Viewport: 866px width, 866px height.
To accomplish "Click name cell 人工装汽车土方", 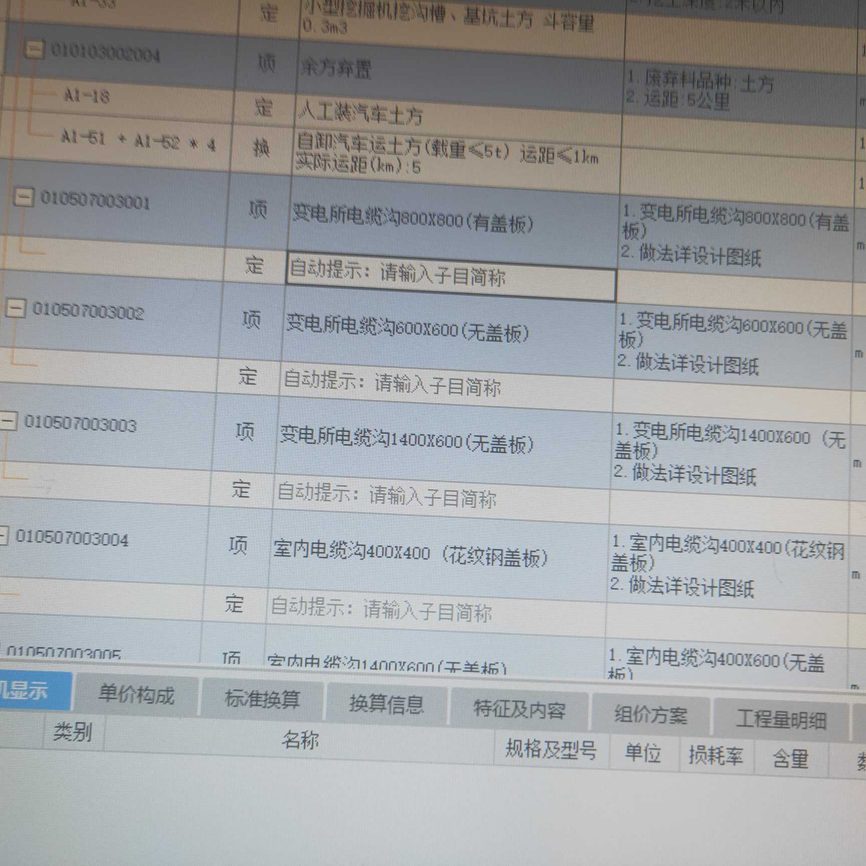I will coord(360,112).
